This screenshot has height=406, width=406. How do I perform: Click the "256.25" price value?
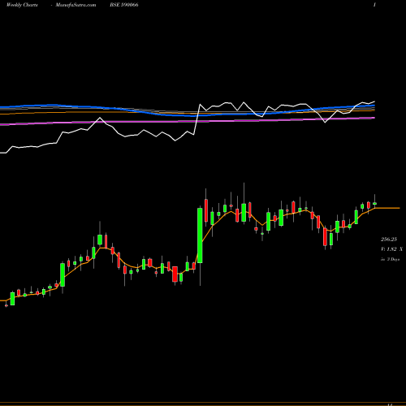[389, 240]
